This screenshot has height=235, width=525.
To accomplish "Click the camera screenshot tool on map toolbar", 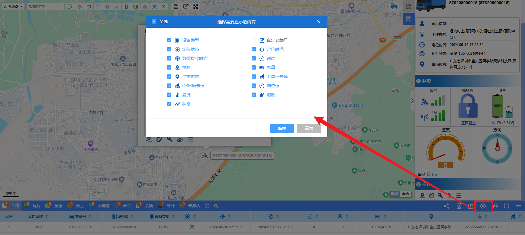I will click(x=136, y=6).
